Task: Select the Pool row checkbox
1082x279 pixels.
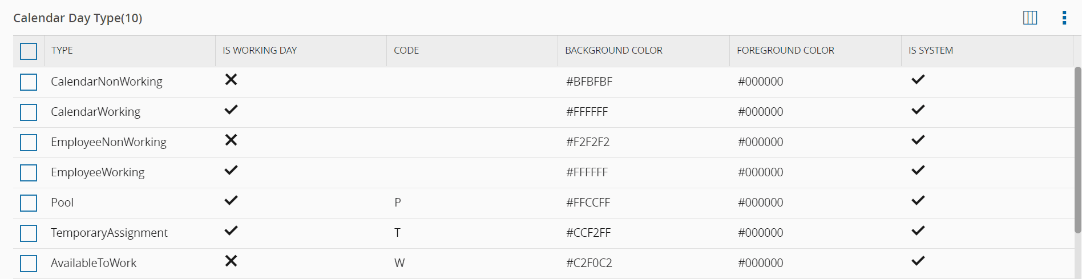Action: click(x=29, y=203)
